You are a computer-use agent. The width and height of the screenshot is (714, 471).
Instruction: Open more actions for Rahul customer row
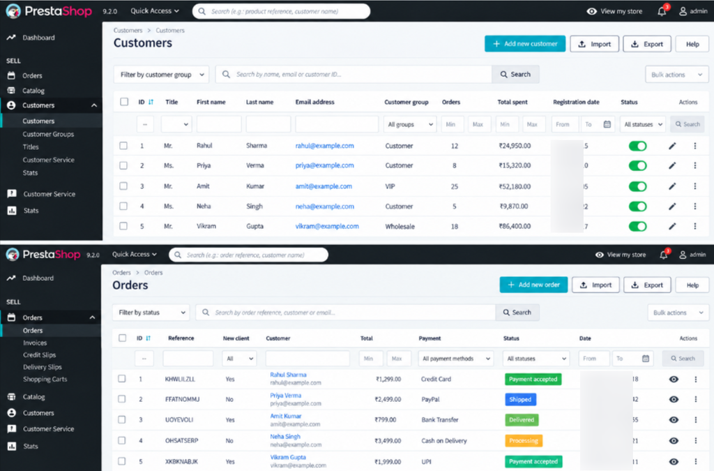click(695, 146)
